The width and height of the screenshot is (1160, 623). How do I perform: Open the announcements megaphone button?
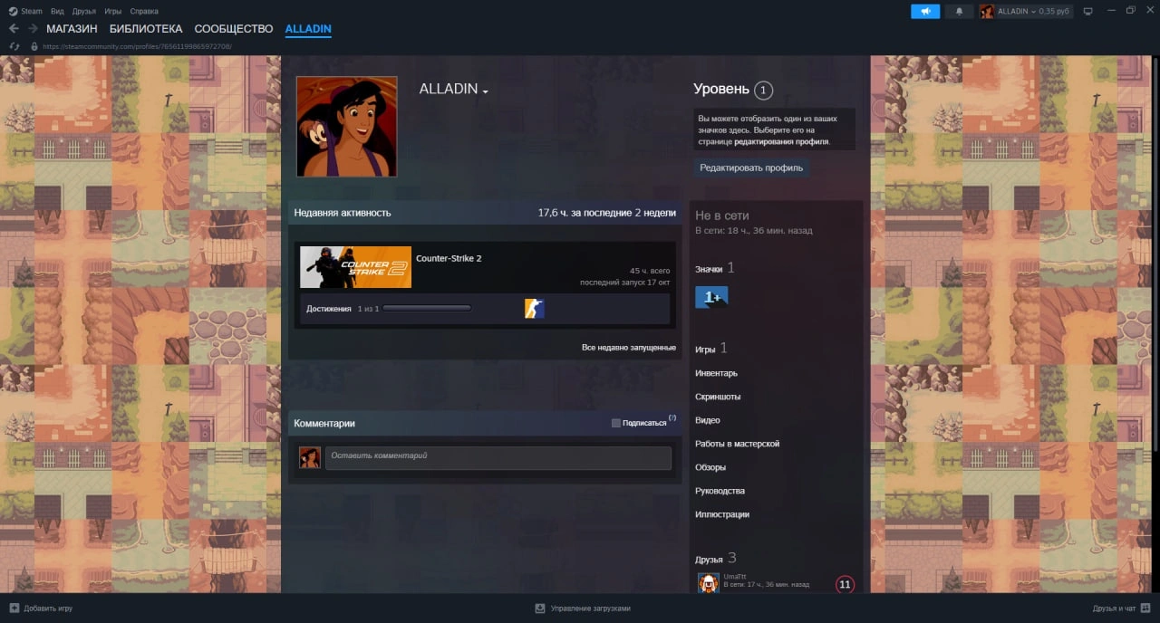tap(925, 11)
